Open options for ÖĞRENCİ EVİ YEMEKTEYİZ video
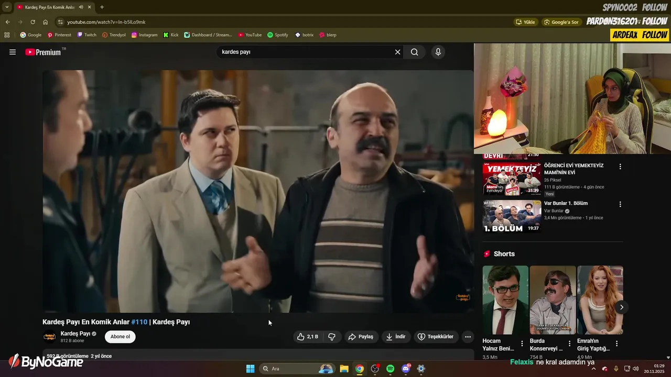This screenshot has width=671, height=377. pyautogui.click(x=620, y=167)
